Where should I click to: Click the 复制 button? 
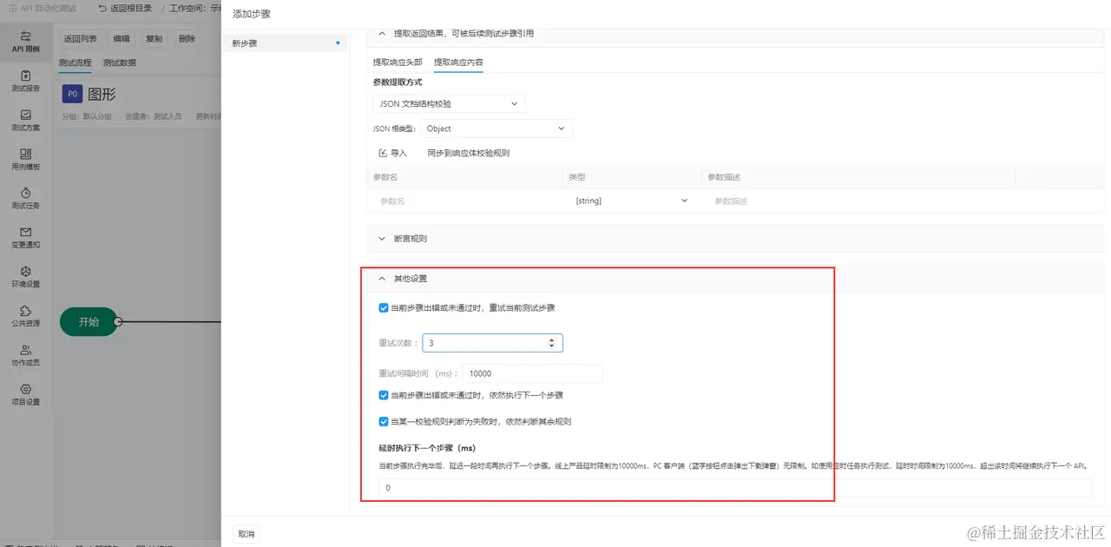(154, 39)
